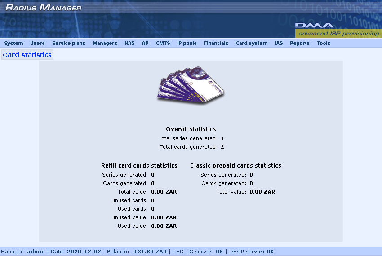Open the IAS menu
This screenshot has width=382, height=256.
[x=279, y=43]
